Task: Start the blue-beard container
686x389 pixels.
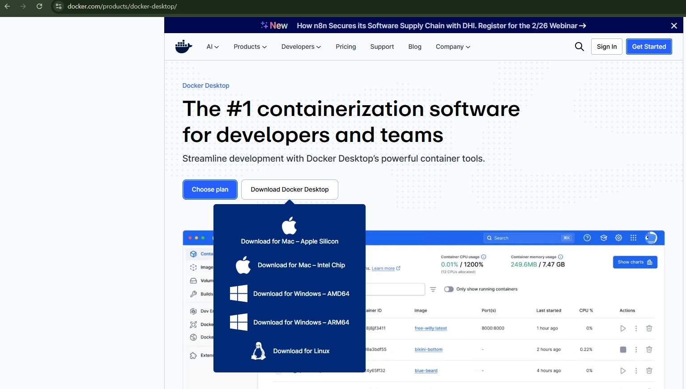Action: click(x=623, y=371)
